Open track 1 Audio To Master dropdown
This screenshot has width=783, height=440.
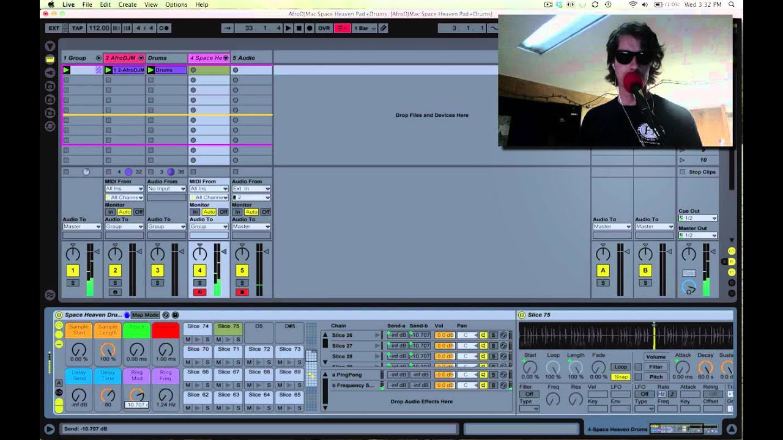(81, 227)
